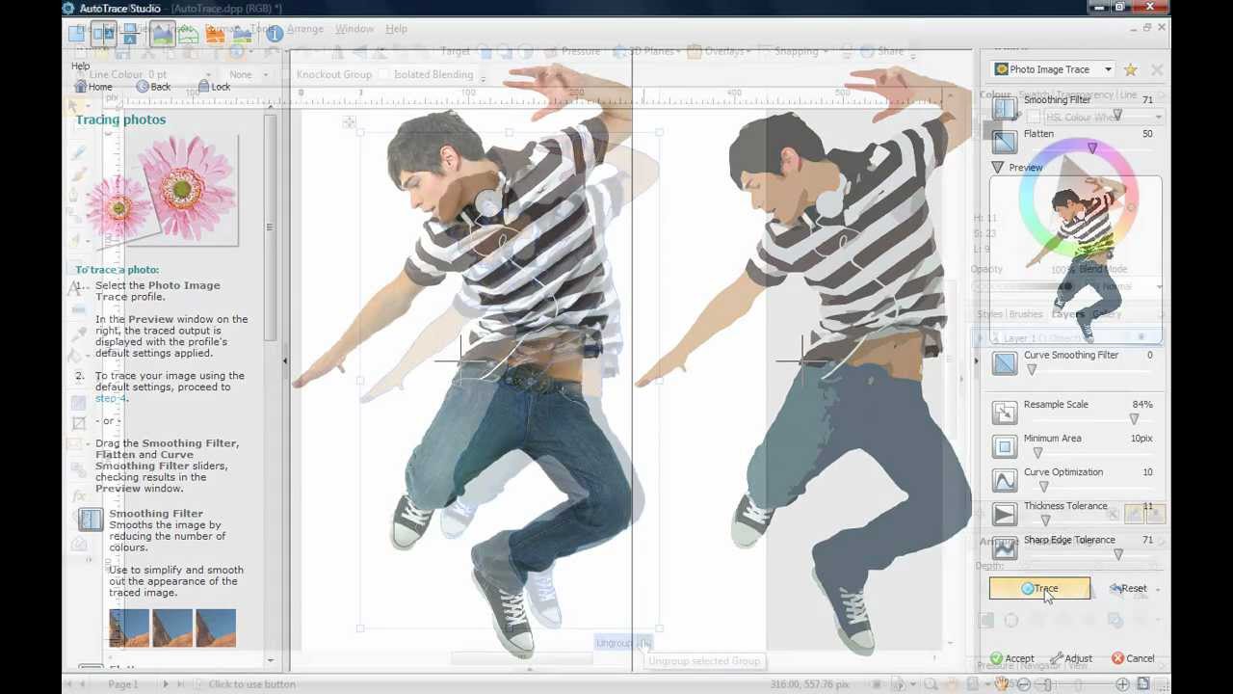
Task: Click the Smoothing Filter icon in settings
Action: [1005, 108]
